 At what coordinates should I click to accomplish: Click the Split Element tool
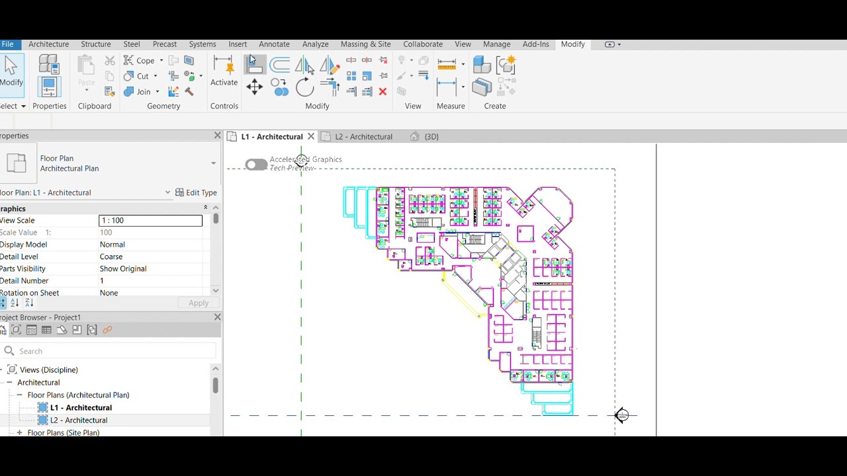(351, 60)
